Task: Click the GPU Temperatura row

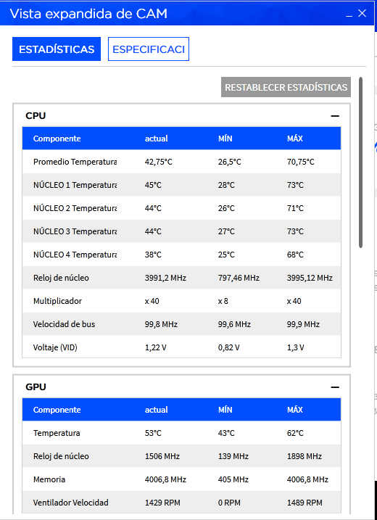Action: point(181,433)
